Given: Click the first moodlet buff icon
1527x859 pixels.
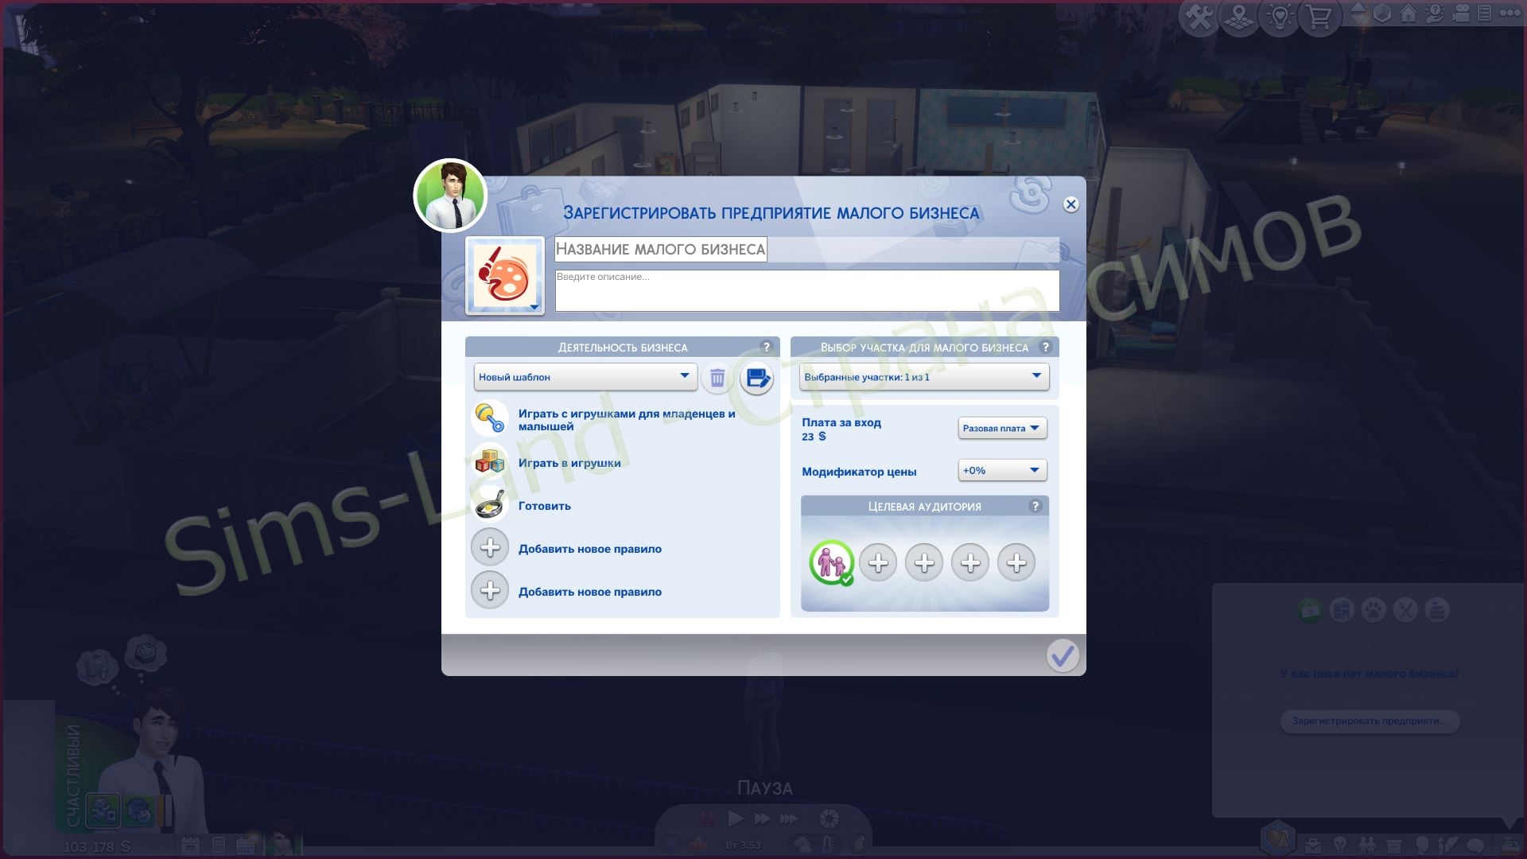Looking at the screenshot, I should 103,811.
